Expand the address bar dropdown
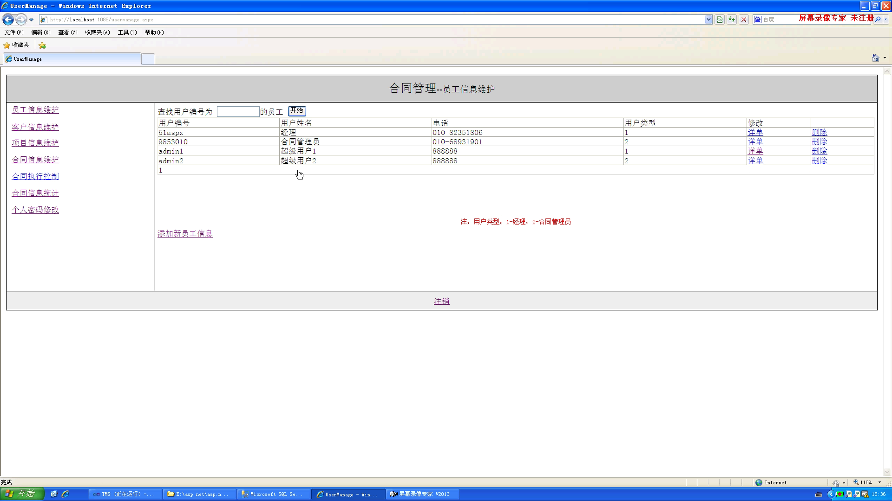The width and height of the screenshot is (892, 501). pos(708,19)
